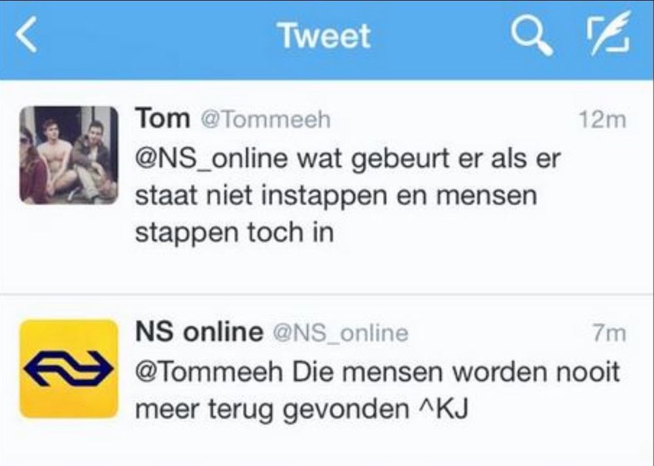Click the @NS_online mention in Tom's tweet
Viewport: 654px width, 466px height.
[x=211, y=160]
